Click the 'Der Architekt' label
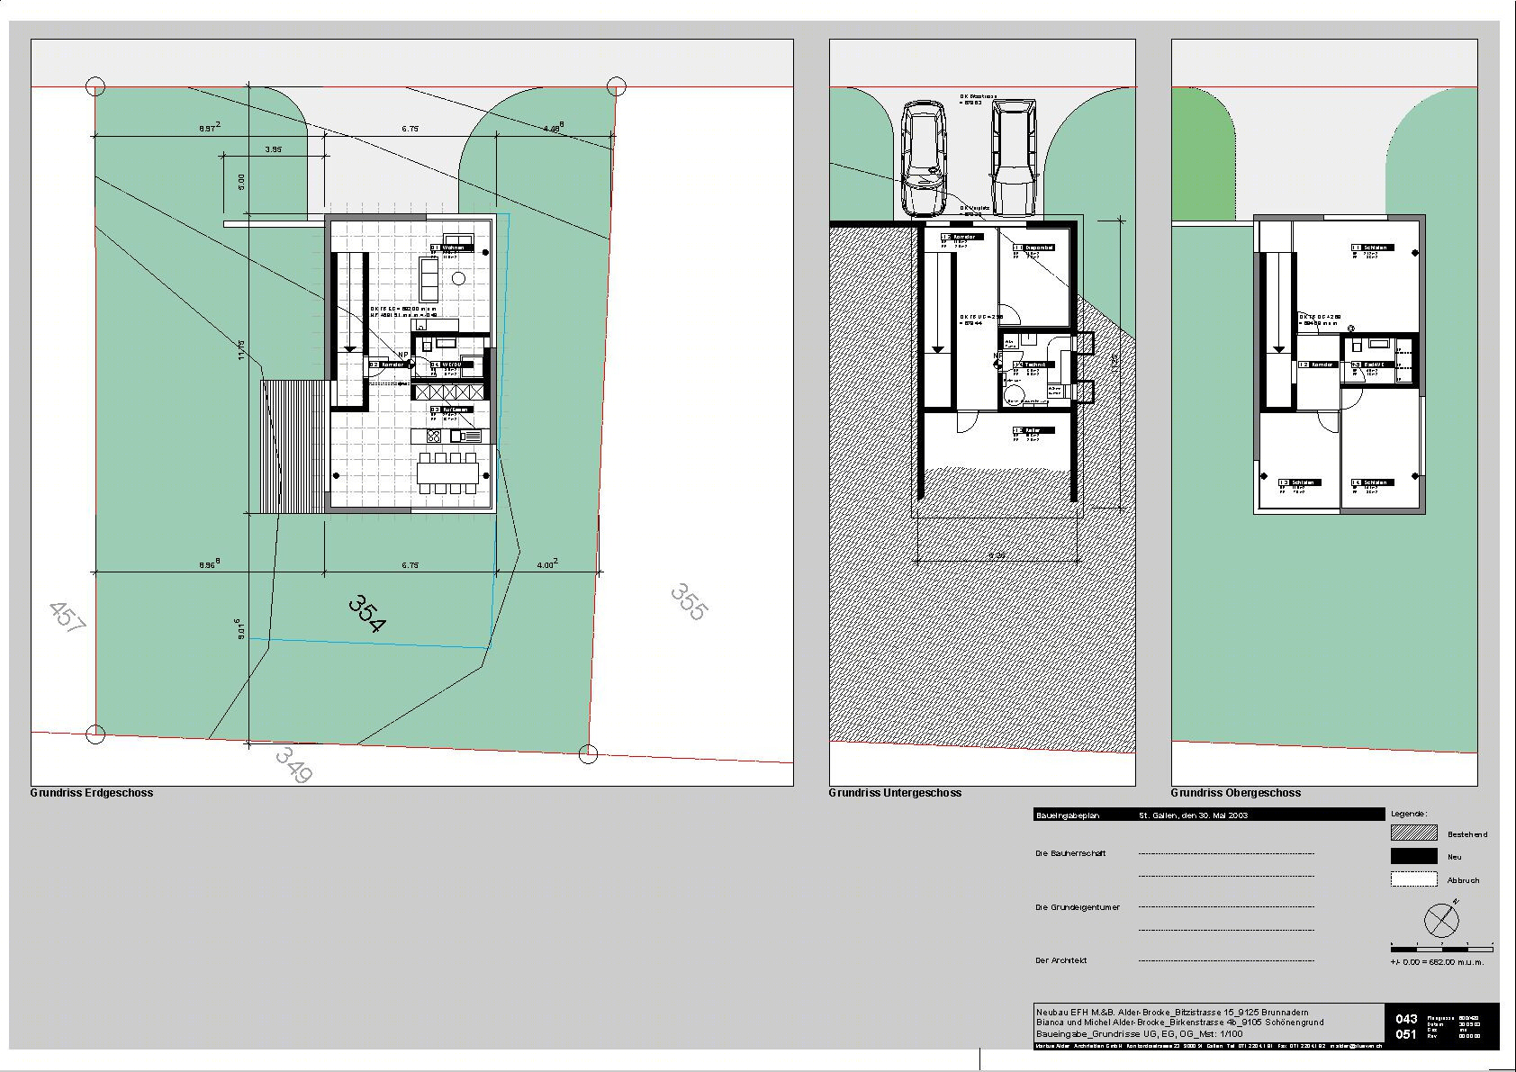 click(1061, 960)
